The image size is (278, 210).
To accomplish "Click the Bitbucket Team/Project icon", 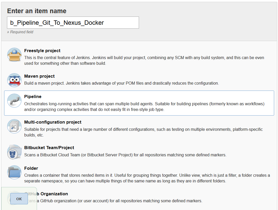I will [x=14, y=152].
